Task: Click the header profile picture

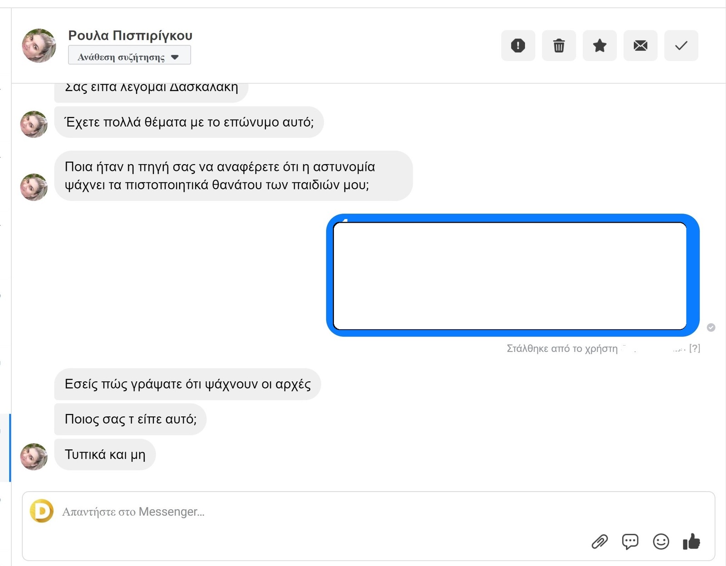Action: [39, 45]
